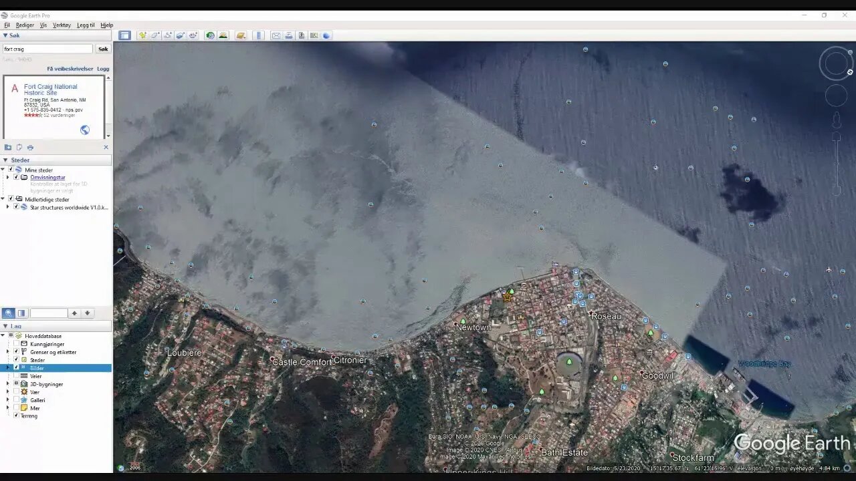
Task: Open the Logg link
Action: 103,69
